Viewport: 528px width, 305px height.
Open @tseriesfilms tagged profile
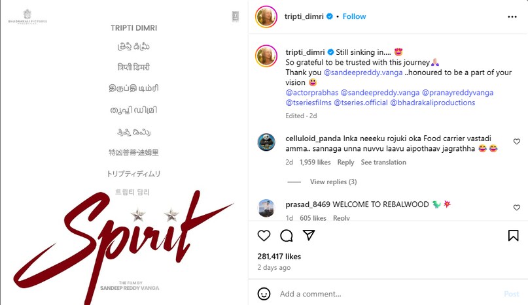coord(308,103)
